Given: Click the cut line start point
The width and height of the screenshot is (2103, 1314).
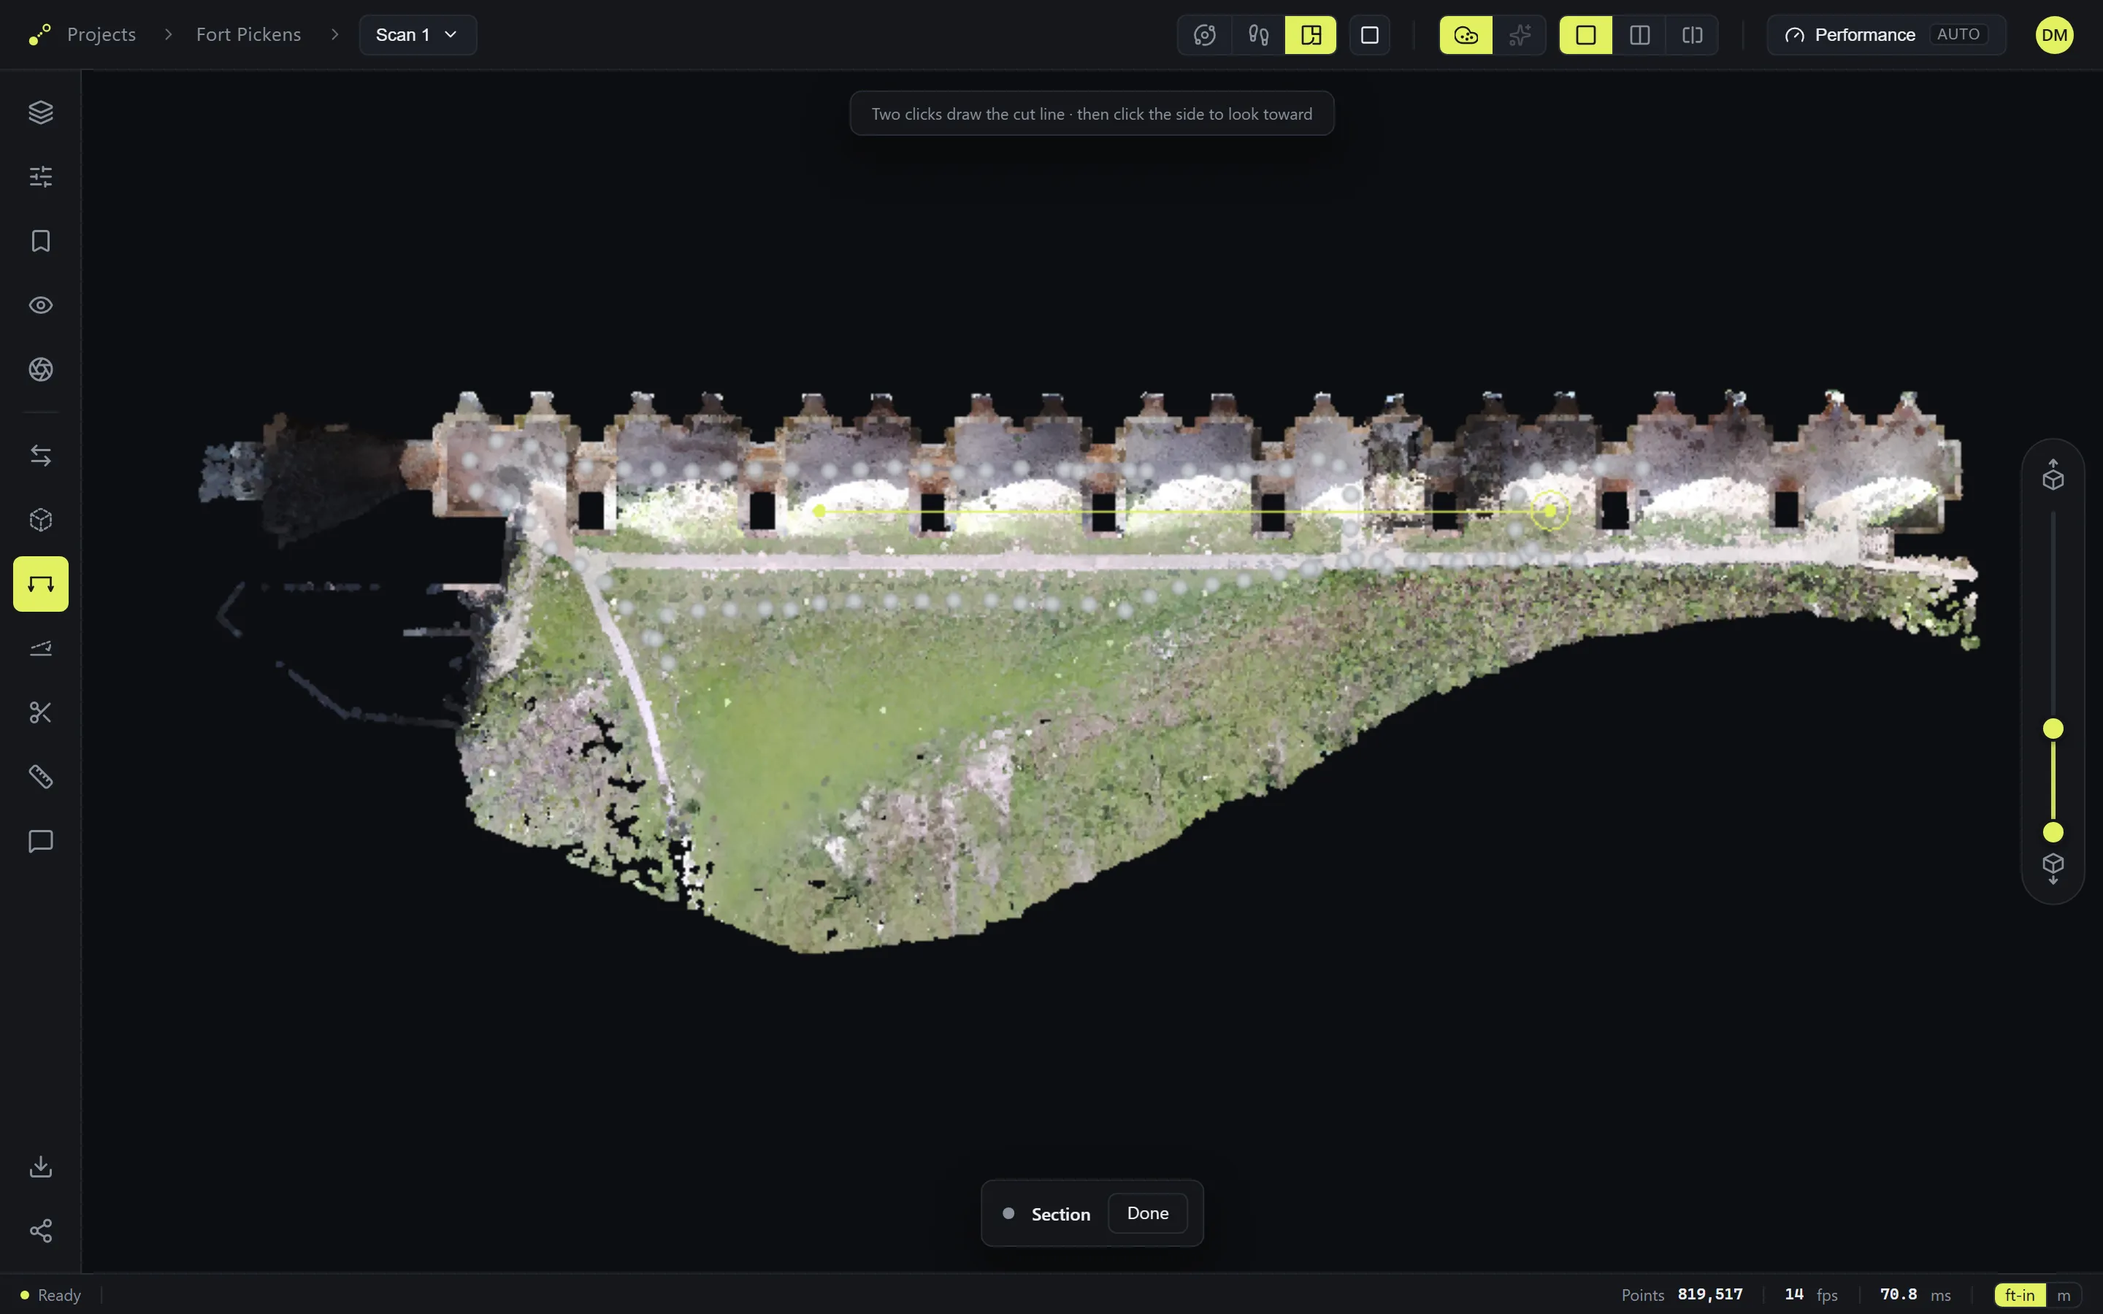Looking at the screenshot, I should (819, 511).
